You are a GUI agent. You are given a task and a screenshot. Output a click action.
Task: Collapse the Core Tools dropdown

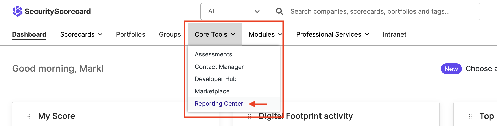215,34
